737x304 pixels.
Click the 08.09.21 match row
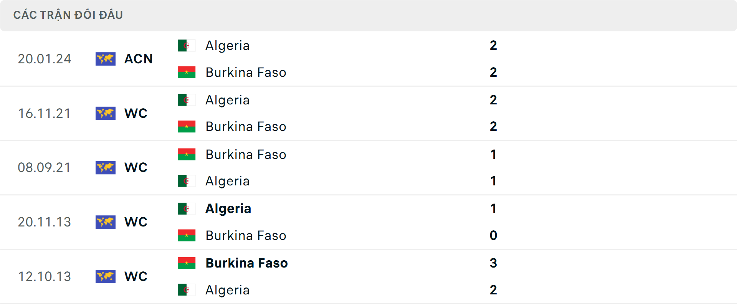368,167
